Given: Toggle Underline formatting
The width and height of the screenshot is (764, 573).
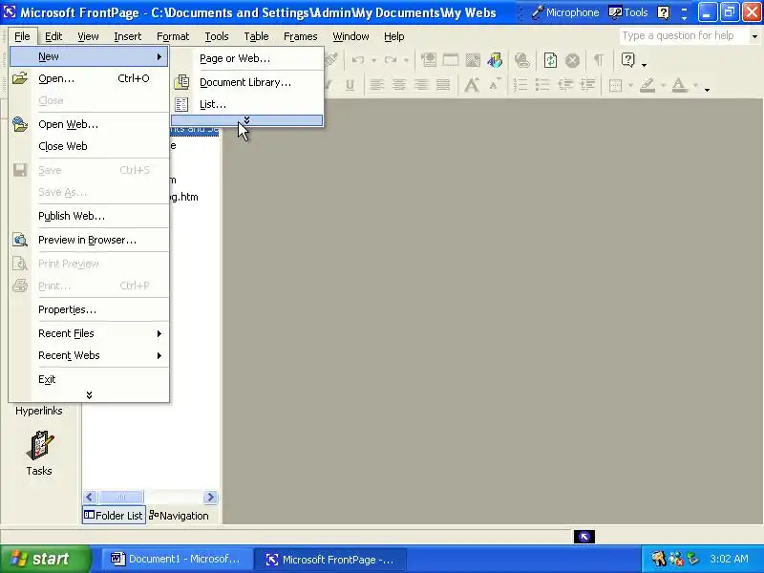Looking at the screenshot, I should click(350, 85).
